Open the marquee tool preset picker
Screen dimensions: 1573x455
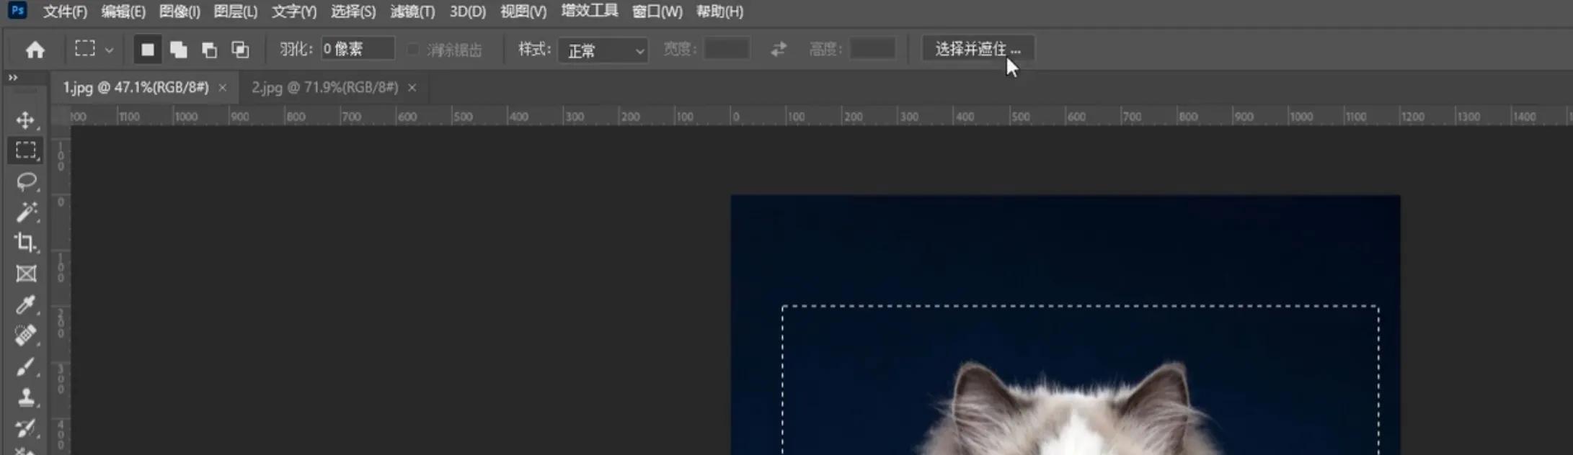(x=94, y=49)
